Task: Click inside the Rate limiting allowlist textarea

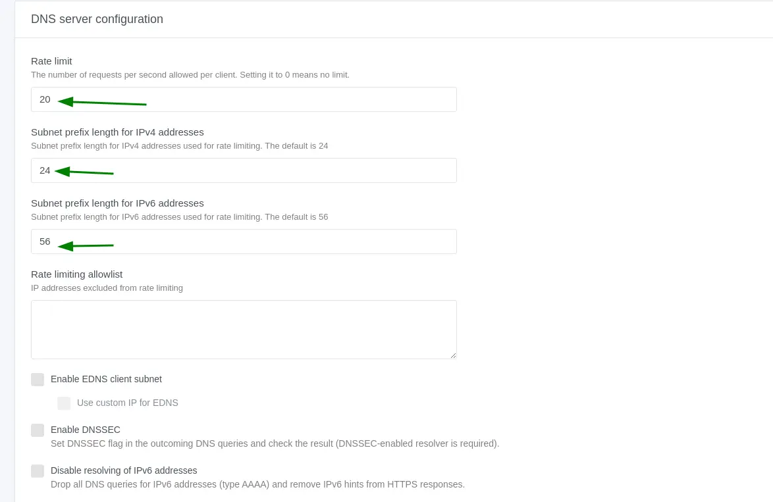Action: coord(244,329)
